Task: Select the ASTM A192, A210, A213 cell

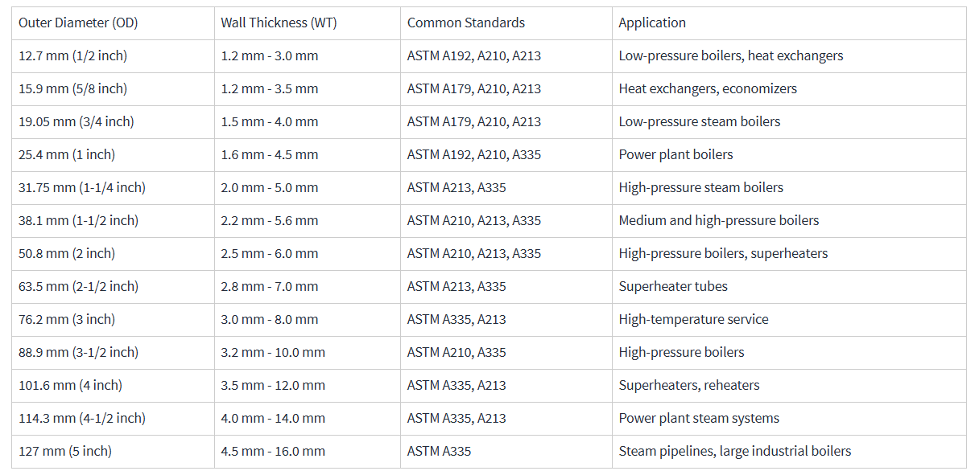Action: 473,55
